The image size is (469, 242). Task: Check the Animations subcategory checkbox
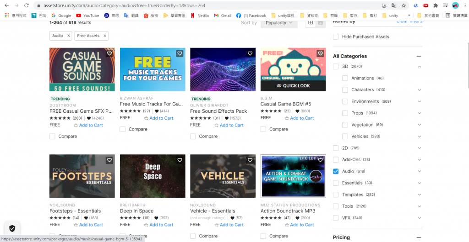[345, 78]
